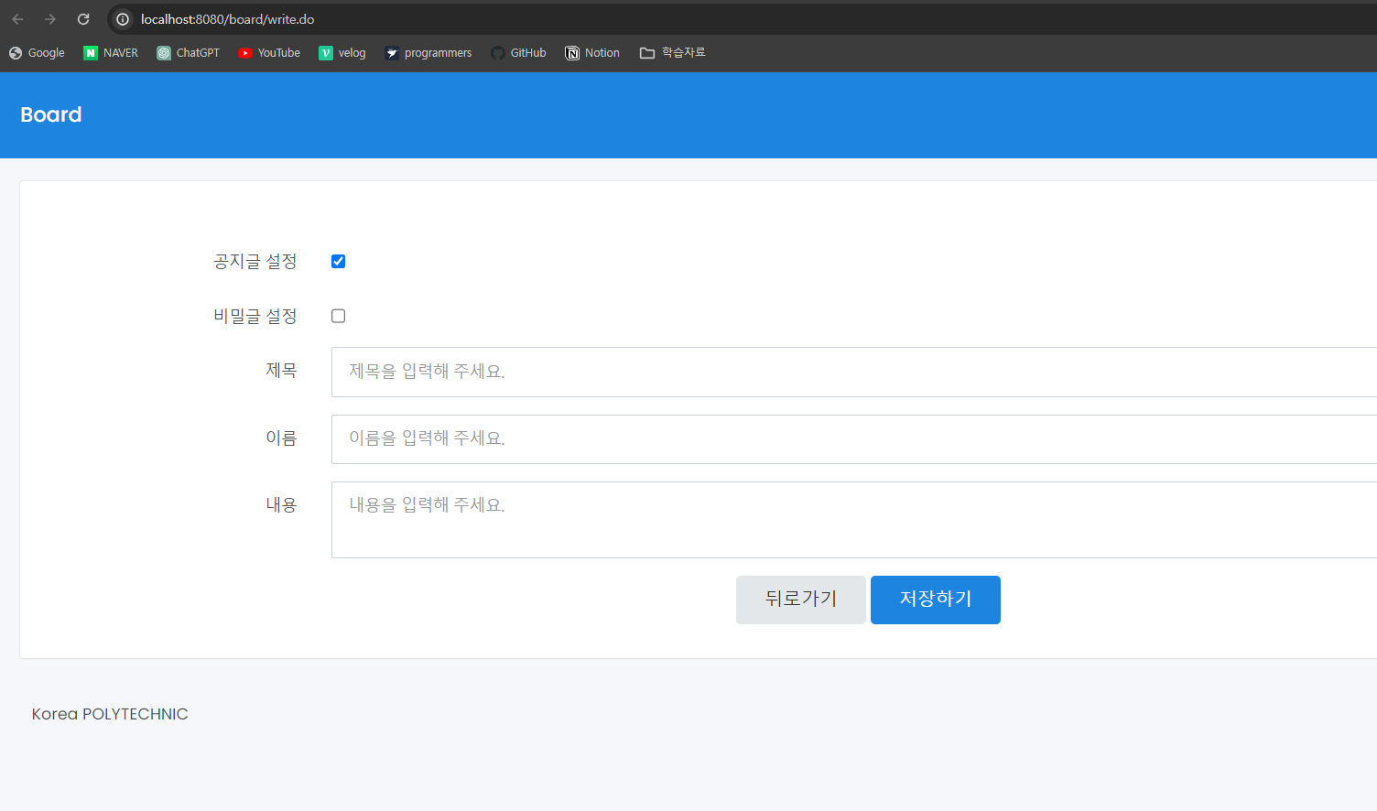Open the velog bookmark
Viewport: 1377px width, 811px height.
click(x=342, y=53)
